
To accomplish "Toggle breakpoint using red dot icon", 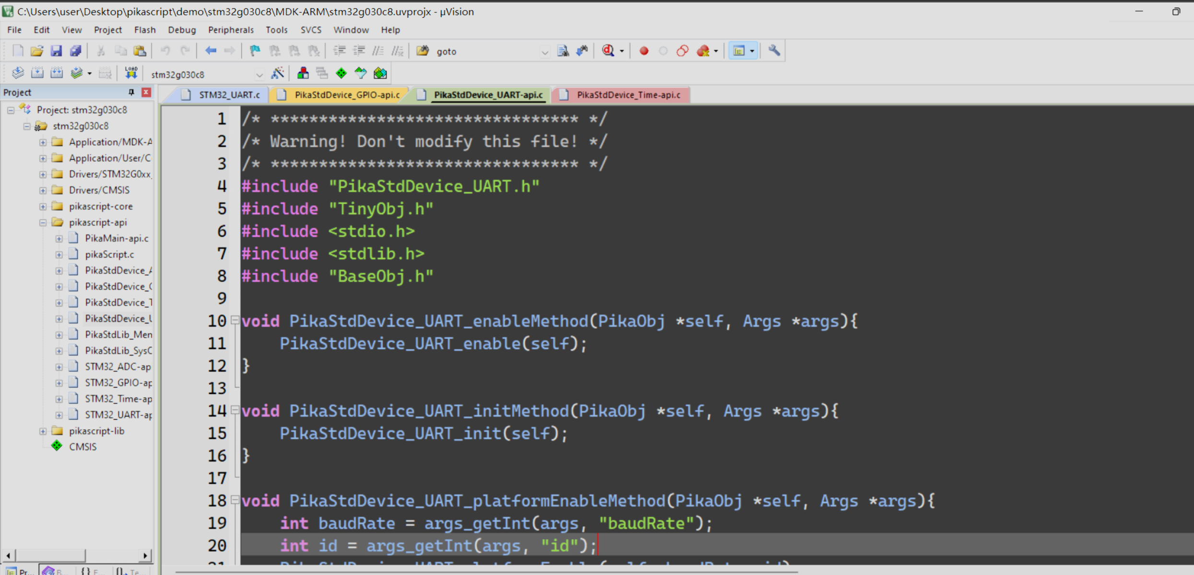I will tap(644, 51).
